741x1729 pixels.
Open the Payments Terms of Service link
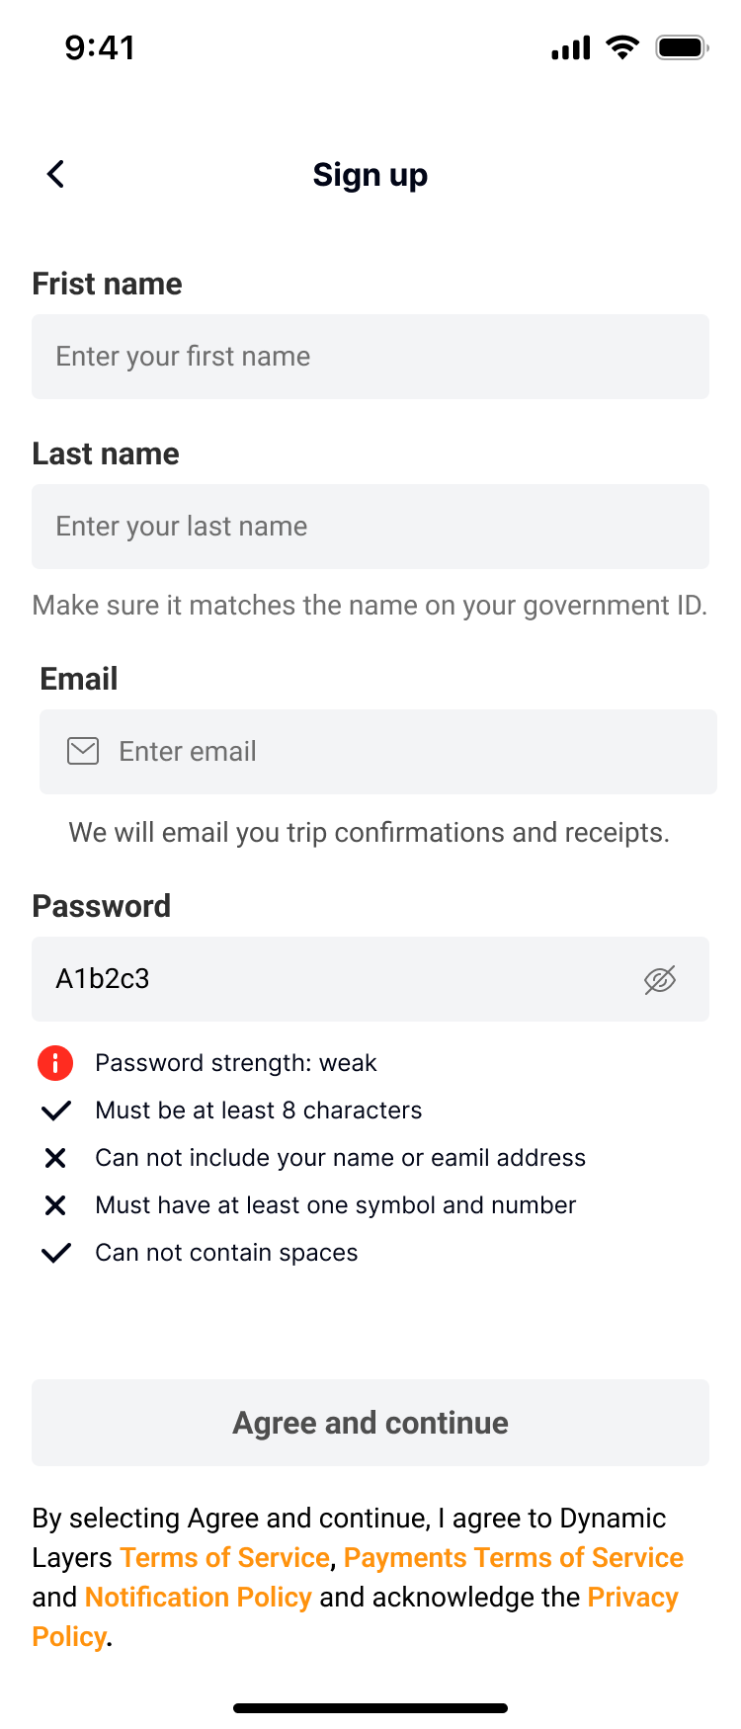[513, 1557]
